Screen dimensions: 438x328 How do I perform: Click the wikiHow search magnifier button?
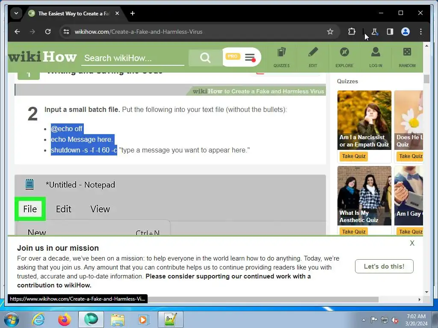[x=205, y=58]
